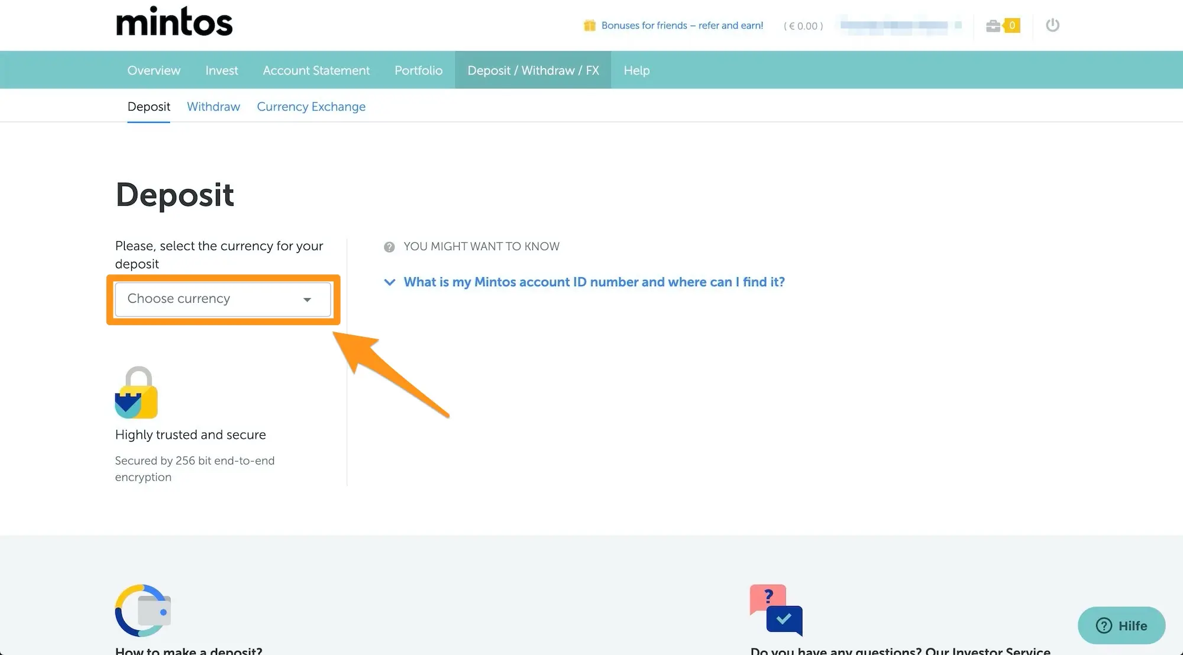
Task: Click the mintos logo
Action: tap(174, 22)
